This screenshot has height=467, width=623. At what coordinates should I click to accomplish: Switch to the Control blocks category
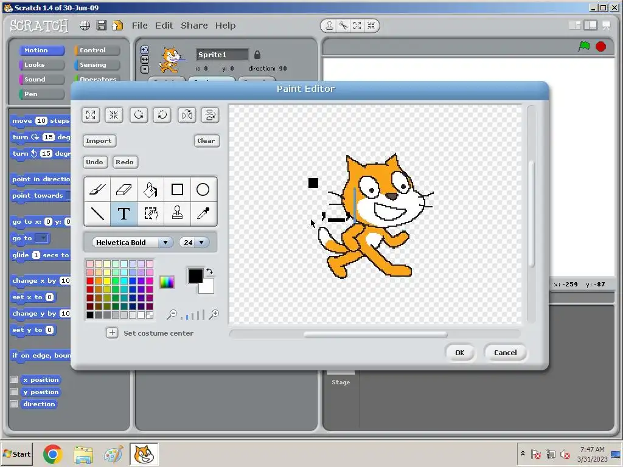[x=97, y=50]
